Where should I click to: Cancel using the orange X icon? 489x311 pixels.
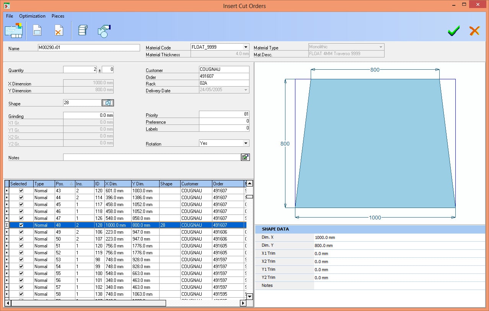point(474,31)
